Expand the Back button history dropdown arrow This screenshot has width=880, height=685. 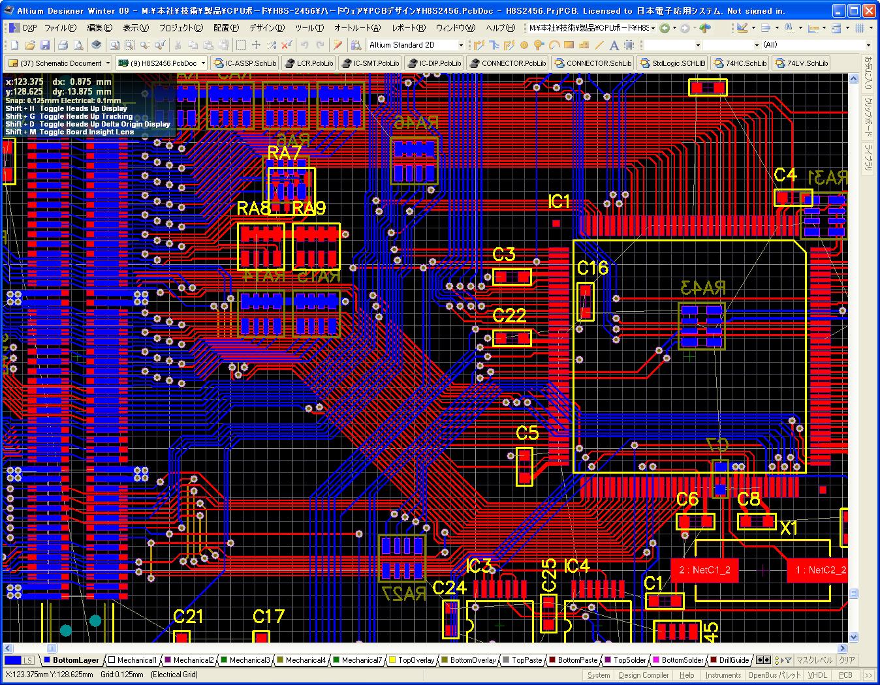point(674,28)
